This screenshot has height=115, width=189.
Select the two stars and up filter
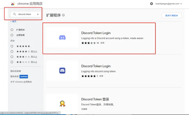tap(12, 62)
